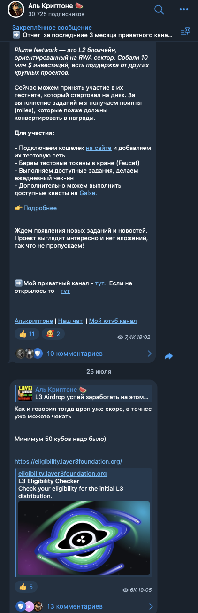Open the L3 Eligibility Checker preview image

tap(84, 538)
